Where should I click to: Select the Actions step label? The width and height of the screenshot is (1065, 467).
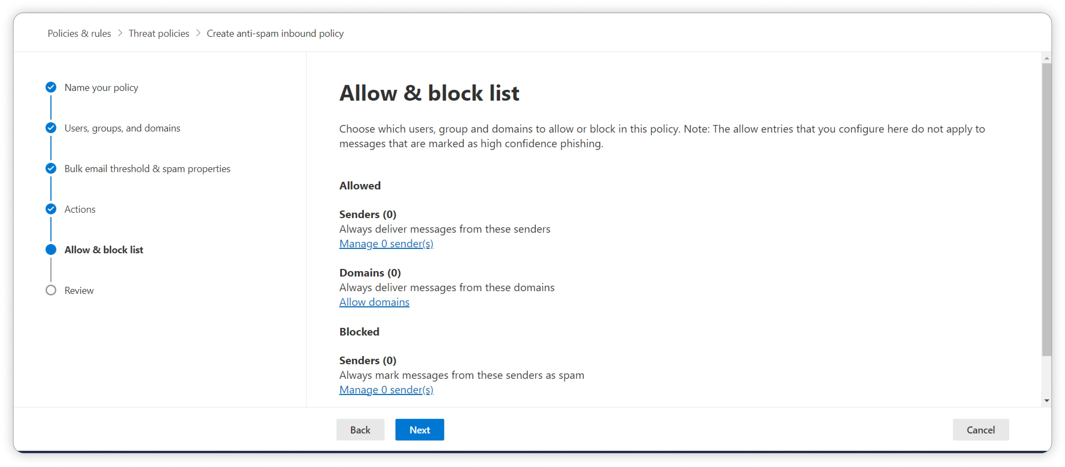(80, 209)
